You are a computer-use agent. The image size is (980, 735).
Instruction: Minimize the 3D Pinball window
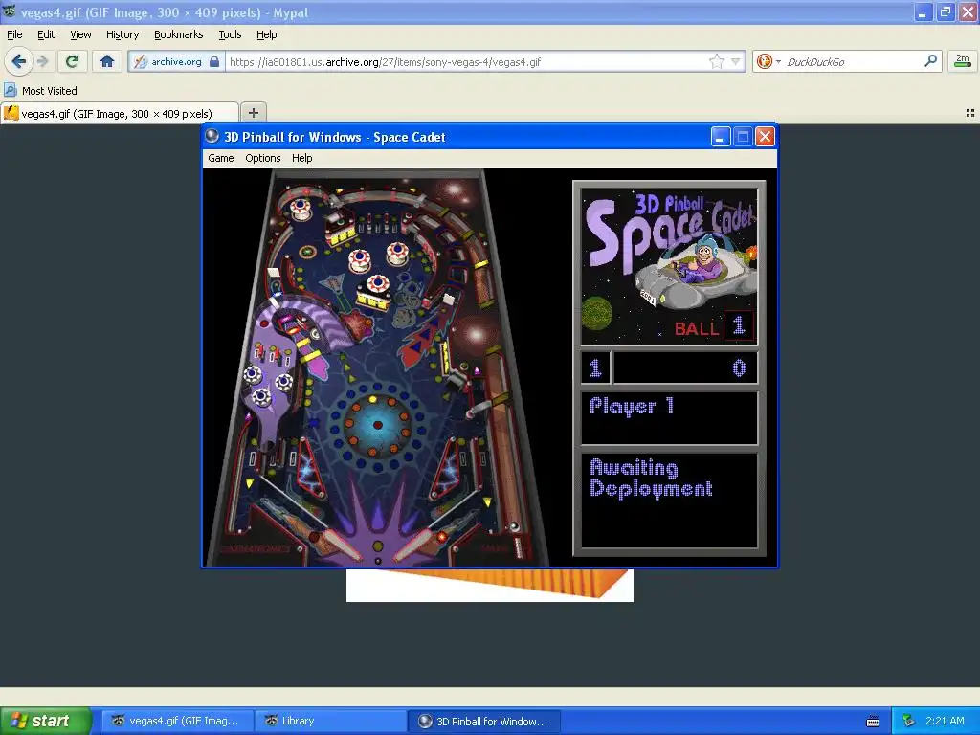coord(721,136)
